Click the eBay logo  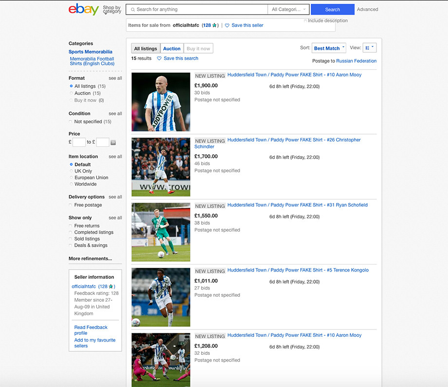point(83,9)
